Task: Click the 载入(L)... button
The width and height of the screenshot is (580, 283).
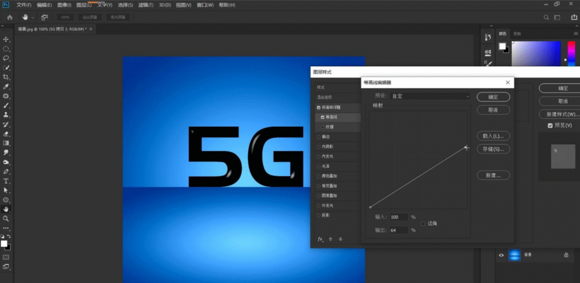Action: 493,136
